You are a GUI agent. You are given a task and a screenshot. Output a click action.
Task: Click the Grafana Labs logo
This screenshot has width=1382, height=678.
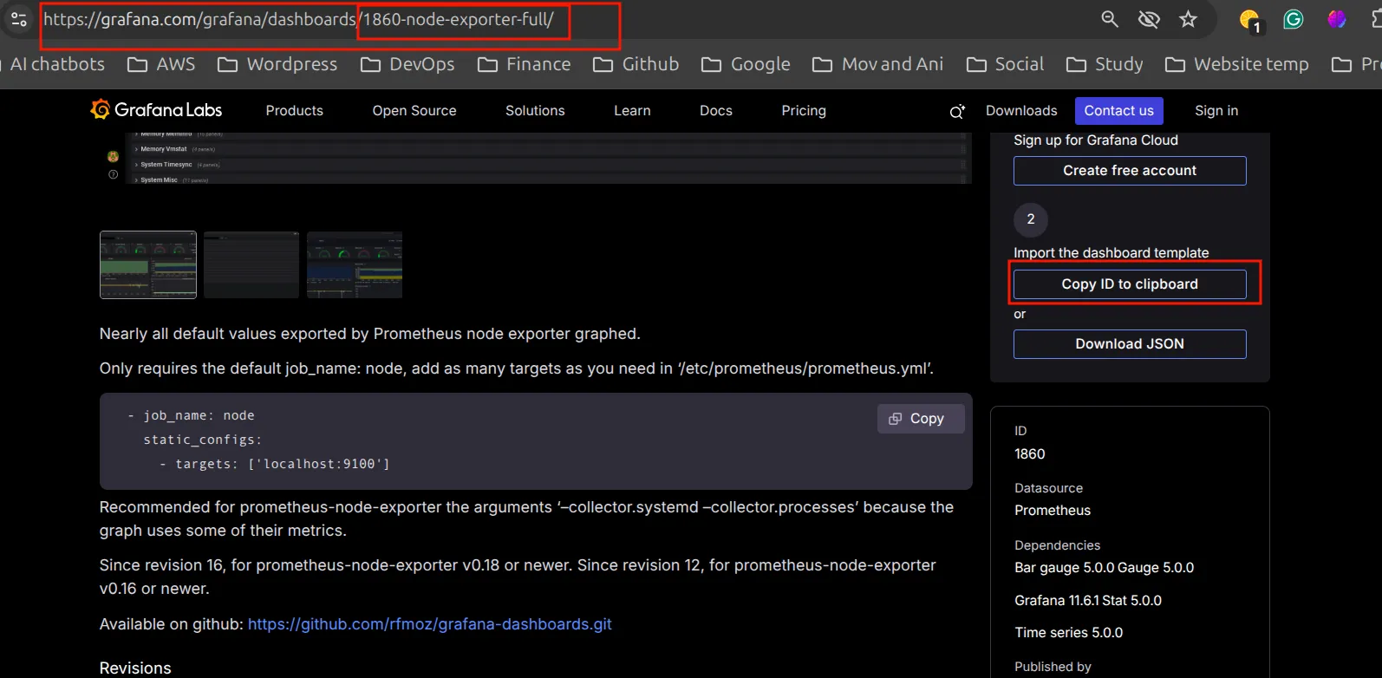(x=156, y=110)
